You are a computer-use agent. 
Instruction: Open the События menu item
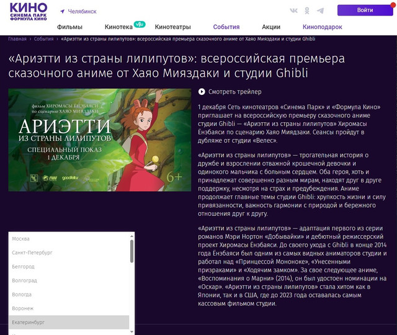click(226, 27)
